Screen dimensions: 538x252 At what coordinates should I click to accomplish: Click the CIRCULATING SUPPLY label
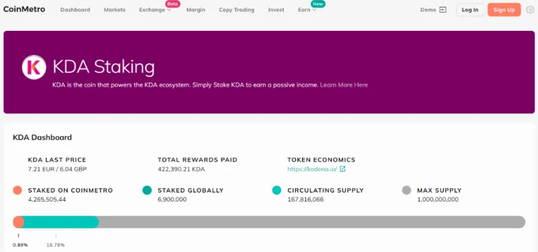pyautogui.click(x=325, y=190)
